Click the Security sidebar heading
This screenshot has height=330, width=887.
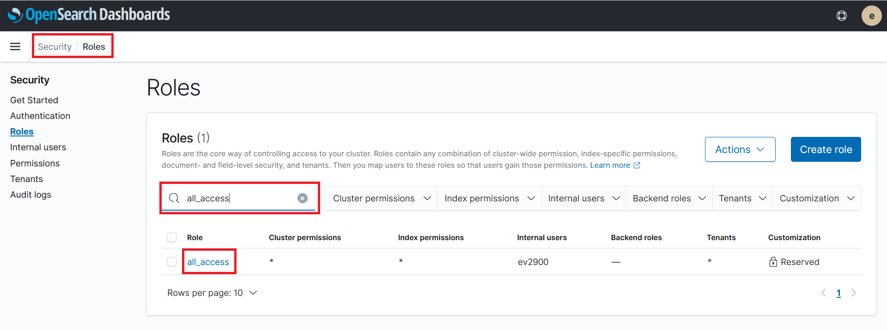pyautogui.click(x=30, y=80)
